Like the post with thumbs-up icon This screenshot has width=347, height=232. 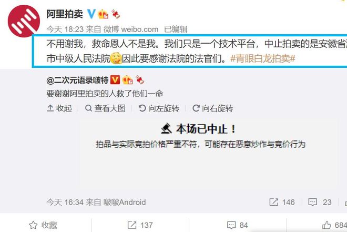coord(326,225)
